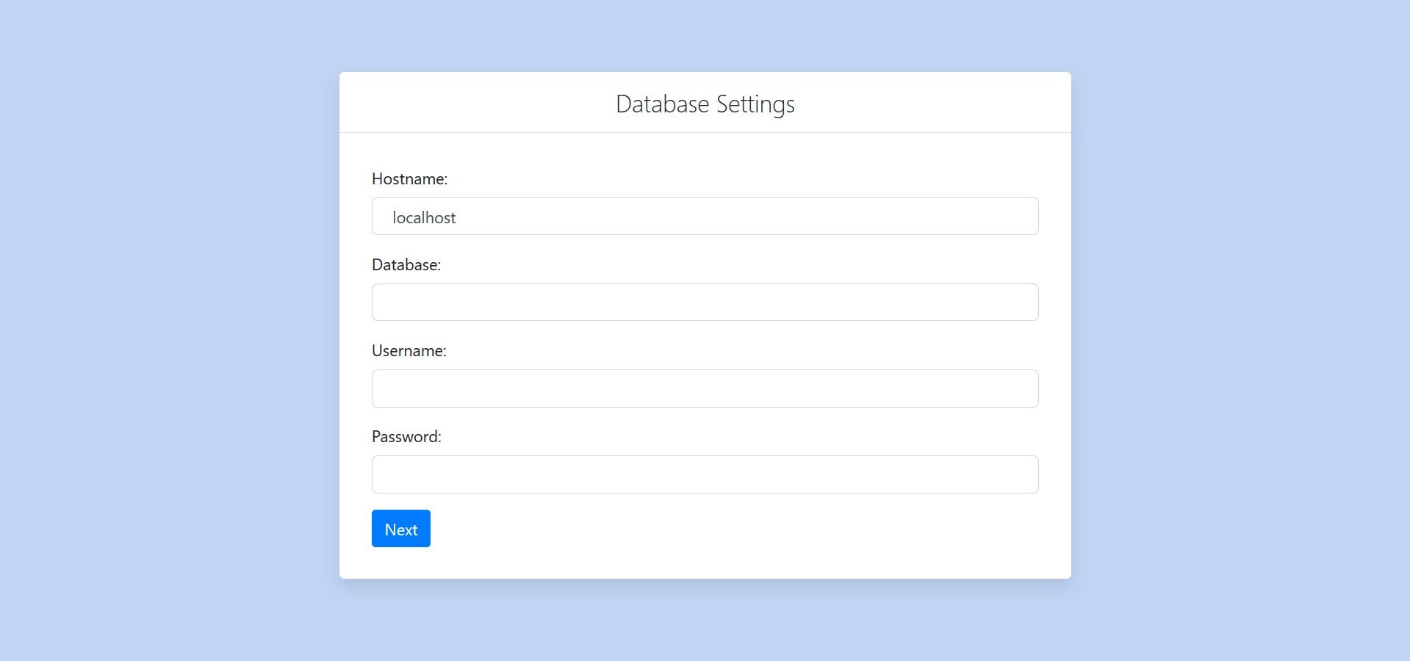
Task: Click into the Password input field
Action: tap(705, 474)
